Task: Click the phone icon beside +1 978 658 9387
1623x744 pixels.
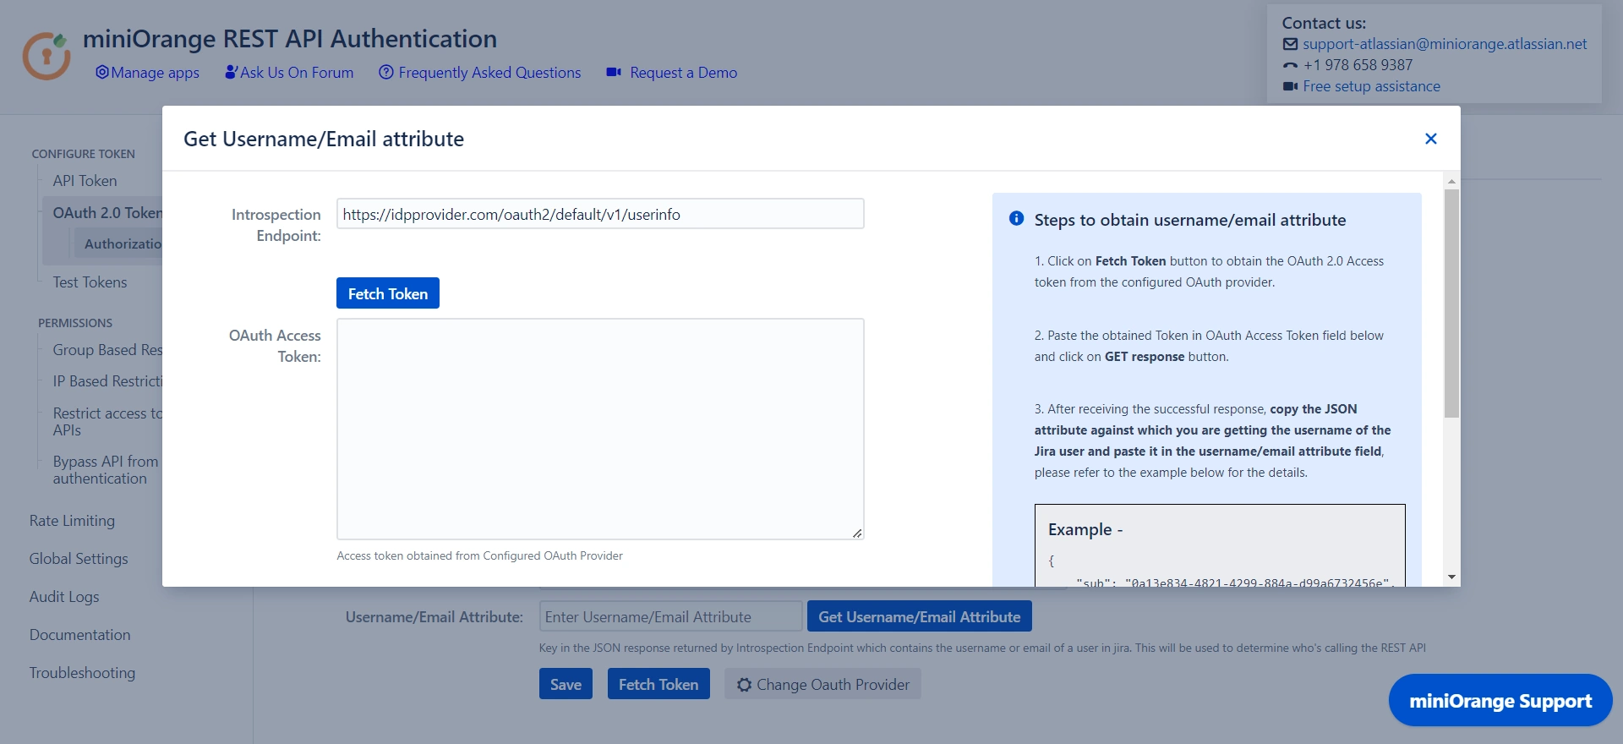Action: [x=1290, y=65]
